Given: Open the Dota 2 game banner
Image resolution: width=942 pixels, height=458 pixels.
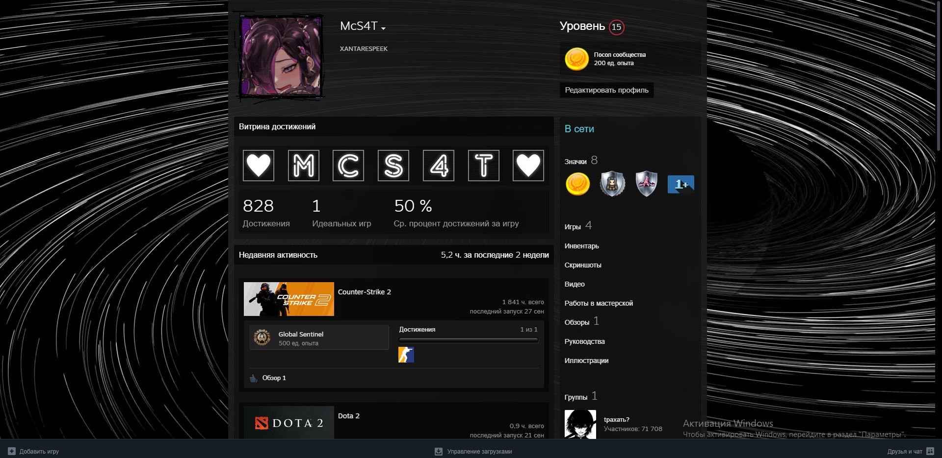Looking at the screenshot, I should pyautogui.click(x=289, y=422).
